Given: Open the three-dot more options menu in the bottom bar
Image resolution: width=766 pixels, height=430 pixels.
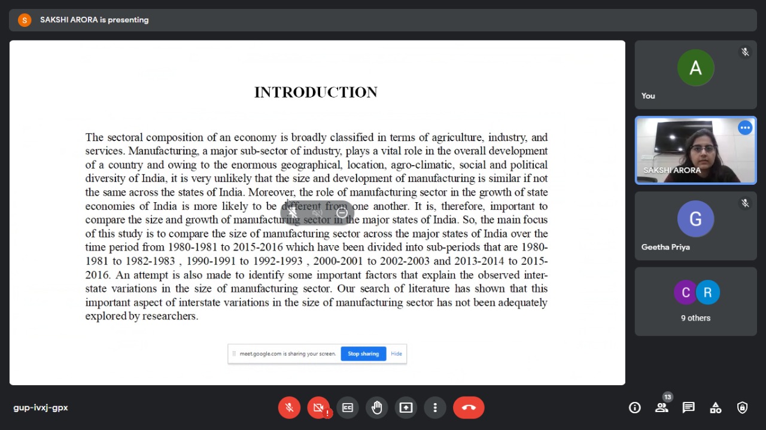Looking at the screenshot, I should (435, 407).
